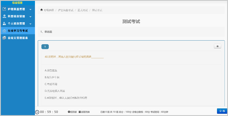
Task: Open 在线学习与考试 menu item
Action: point(17,31)
